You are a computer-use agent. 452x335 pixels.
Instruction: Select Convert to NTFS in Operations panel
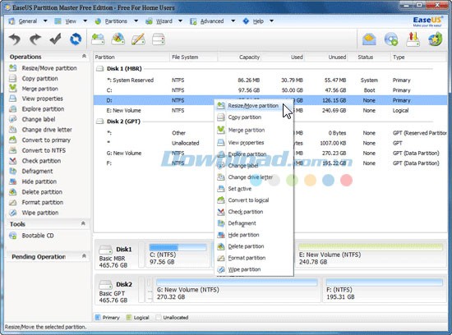44,150
